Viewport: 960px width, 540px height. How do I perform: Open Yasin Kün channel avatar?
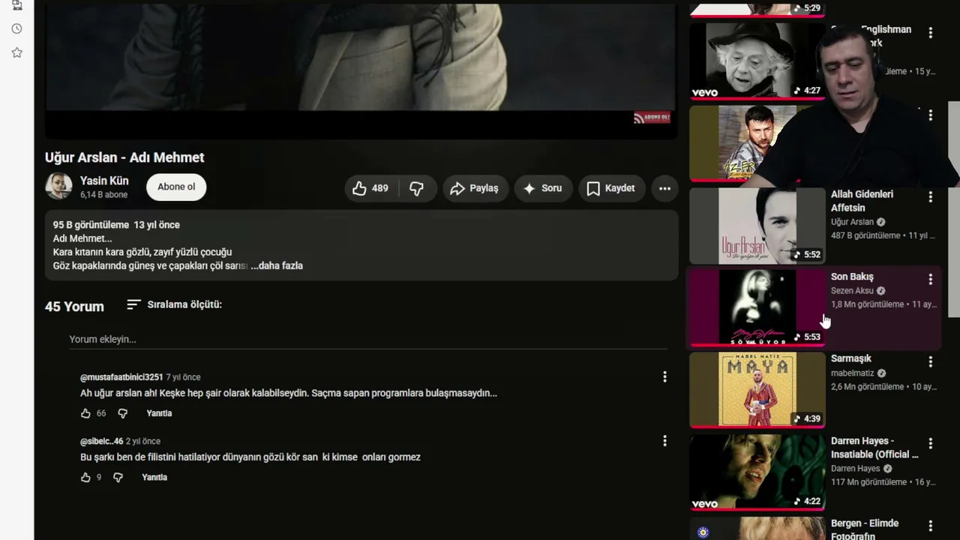(58, 186)
